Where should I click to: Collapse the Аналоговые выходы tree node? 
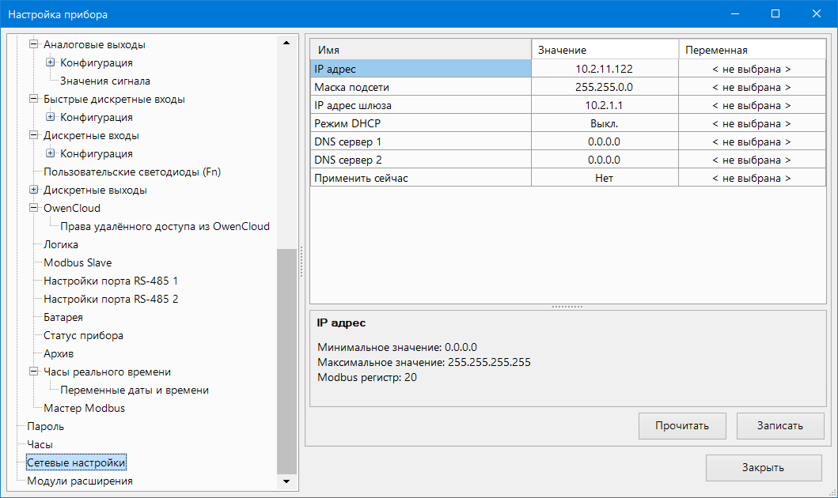[x=33, y=45]
